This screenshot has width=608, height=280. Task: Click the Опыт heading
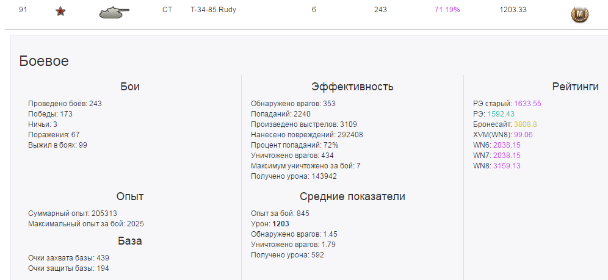pos(130,197)
